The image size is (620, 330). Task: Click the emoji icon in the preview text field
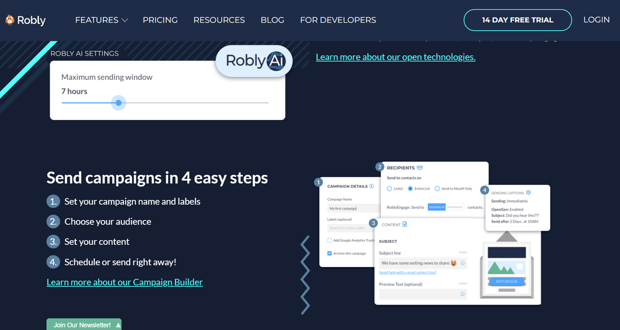pyautogui.click(x=463, y=294)
